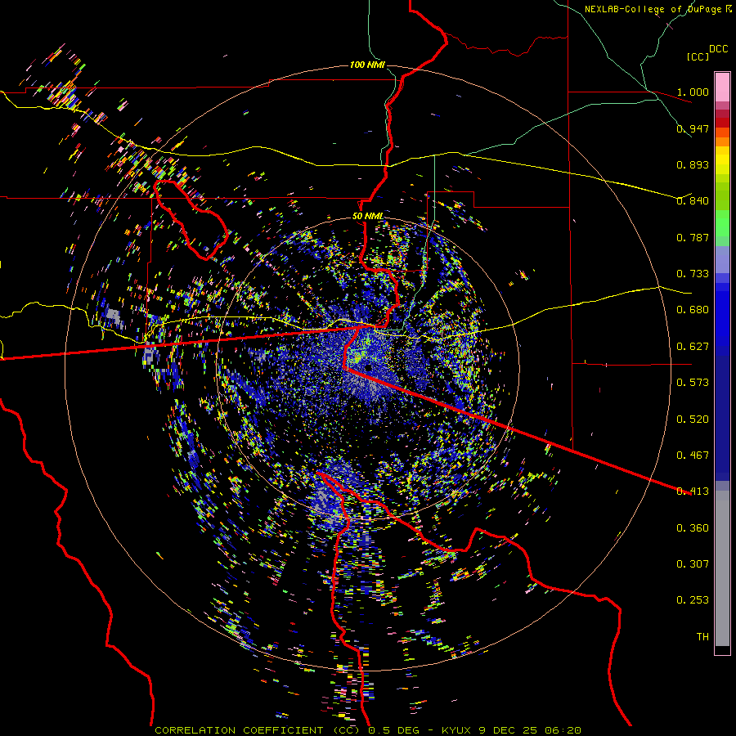Viewport: 736px width, 736px height.
Task: Click the black radar site dot at center
Action: [369, 367]
